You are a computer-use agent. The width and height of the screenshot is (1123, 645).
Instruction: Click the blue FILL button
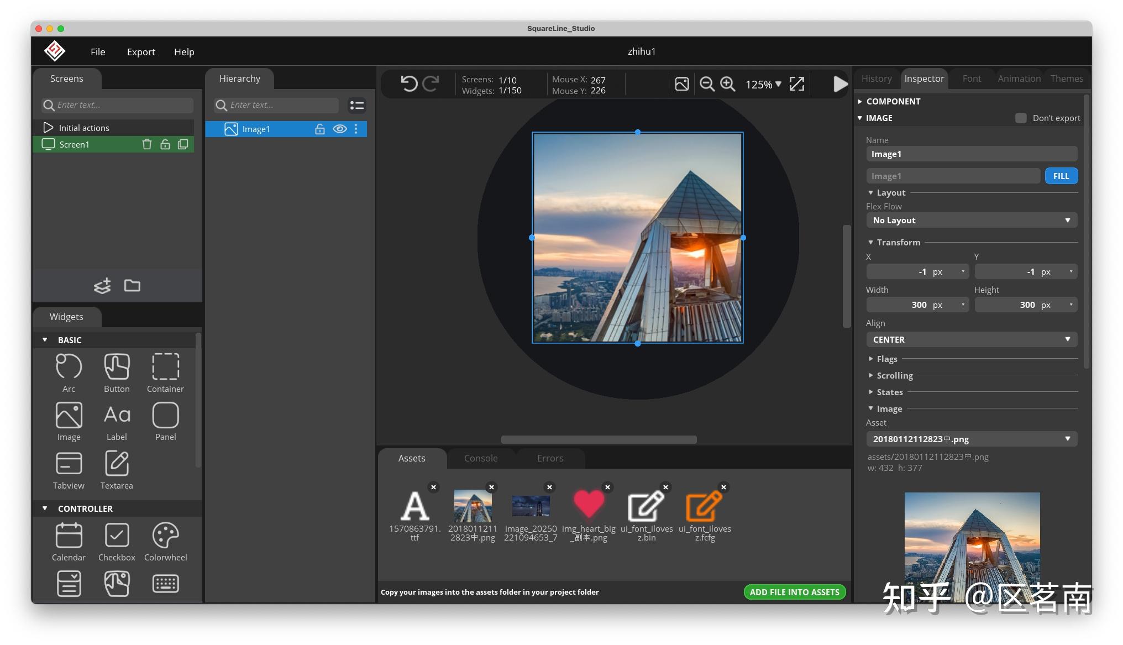(1061, 176)
